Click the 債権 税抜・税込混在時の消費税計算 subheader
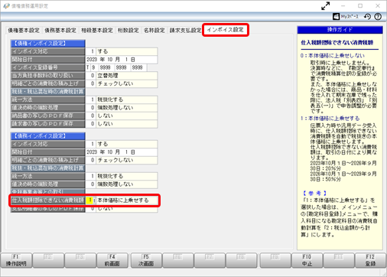This screenshot has height=277, width=387. tap(48, 92)
